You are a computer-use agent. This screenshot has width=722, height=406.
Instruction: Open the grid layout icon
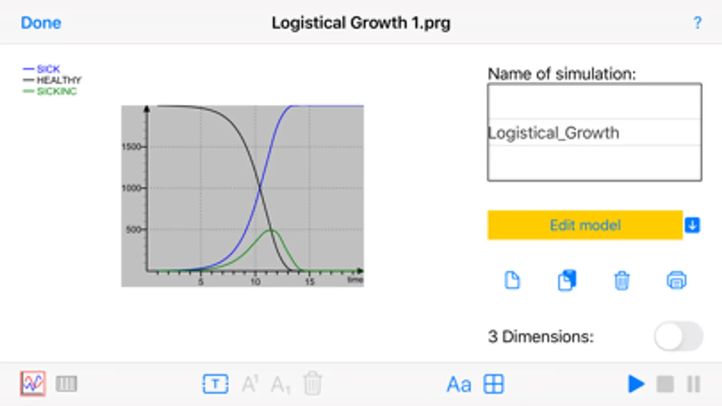click(494, 384)
